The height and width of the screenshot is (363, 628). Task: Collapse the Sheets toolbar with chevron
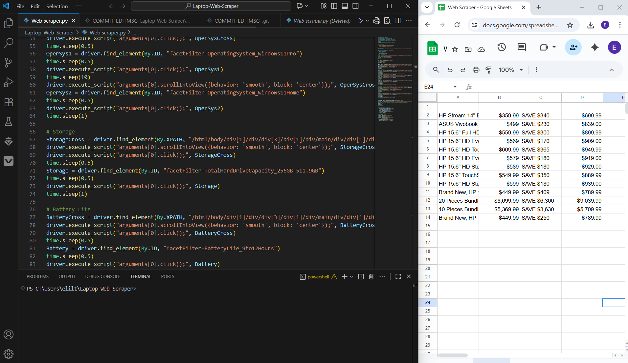point(611,70)
